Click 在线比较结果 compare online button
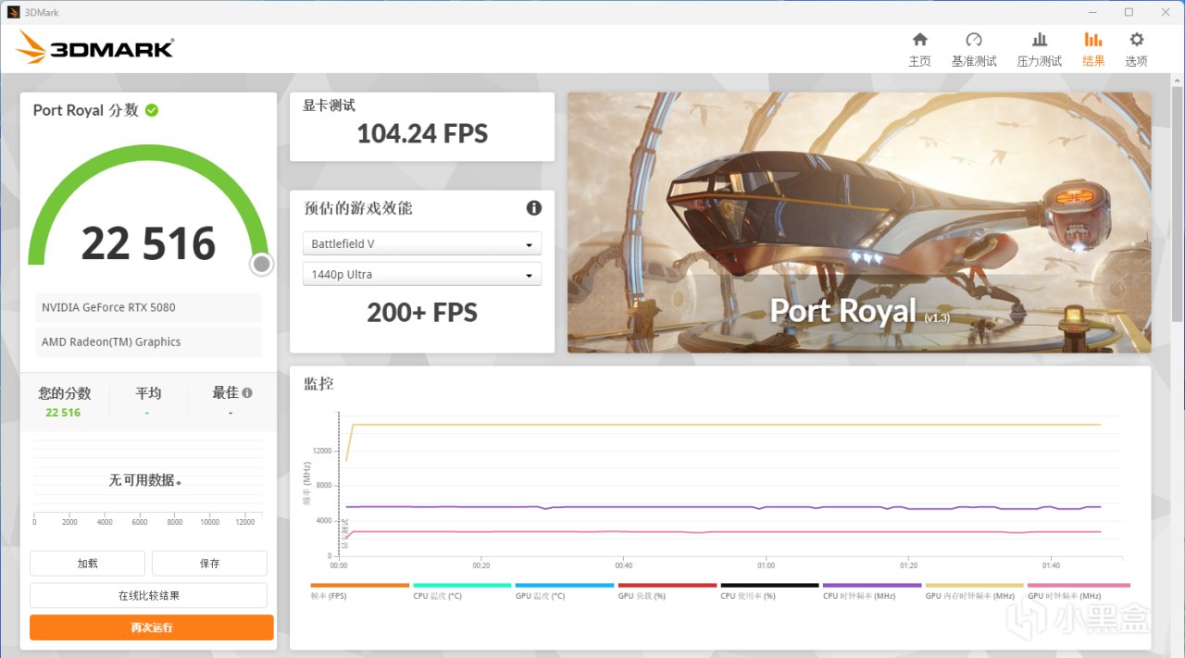Viewport: 1185px width, 658px height. tap(148, 595)
